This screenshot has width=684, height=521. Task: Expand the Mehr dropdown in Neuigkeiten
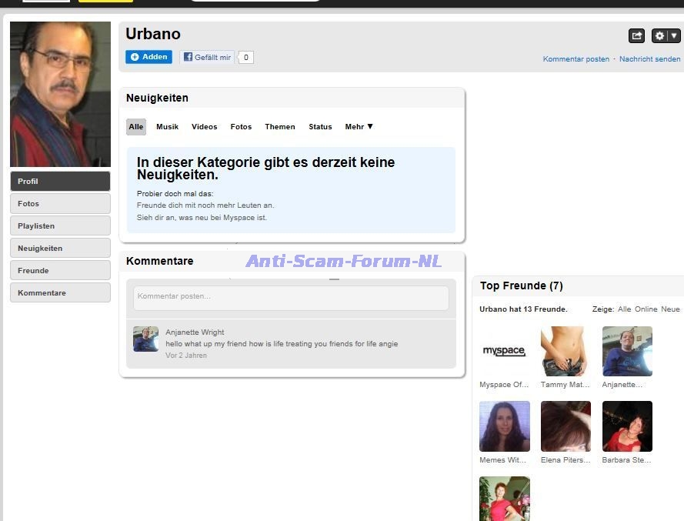(x=359, y=127)
